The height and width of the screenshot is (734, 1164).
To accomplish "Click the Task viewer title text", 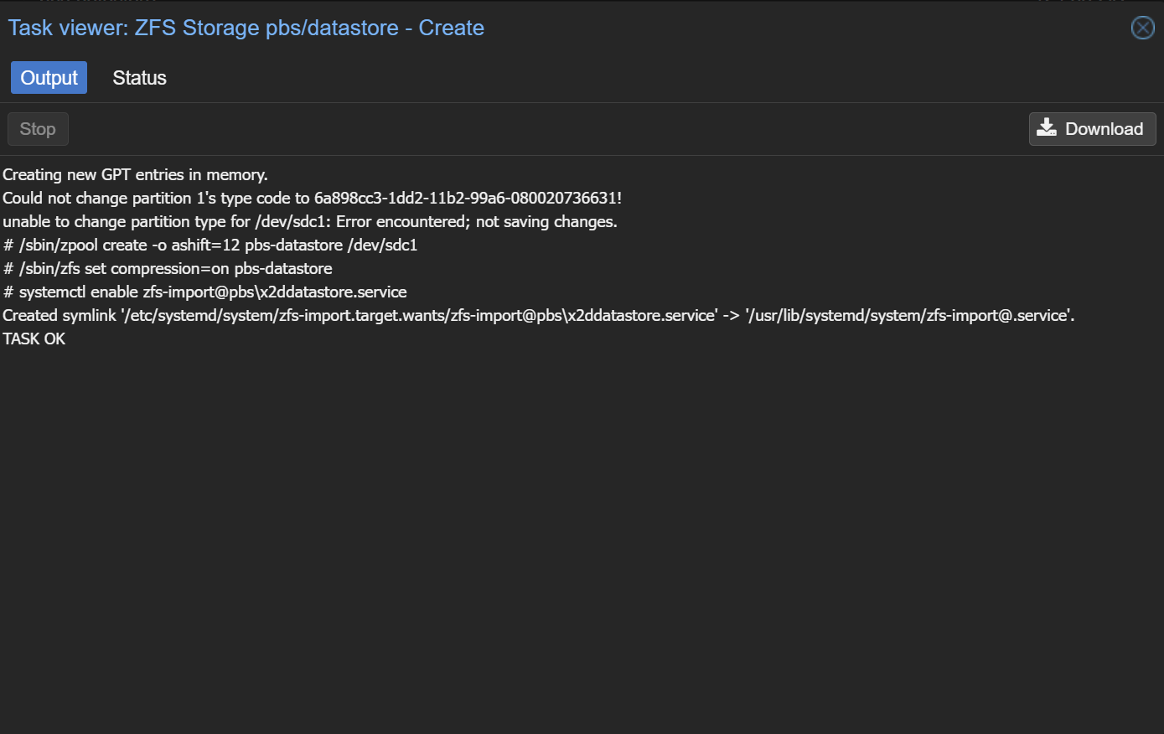I will click(x=246, y=28).
